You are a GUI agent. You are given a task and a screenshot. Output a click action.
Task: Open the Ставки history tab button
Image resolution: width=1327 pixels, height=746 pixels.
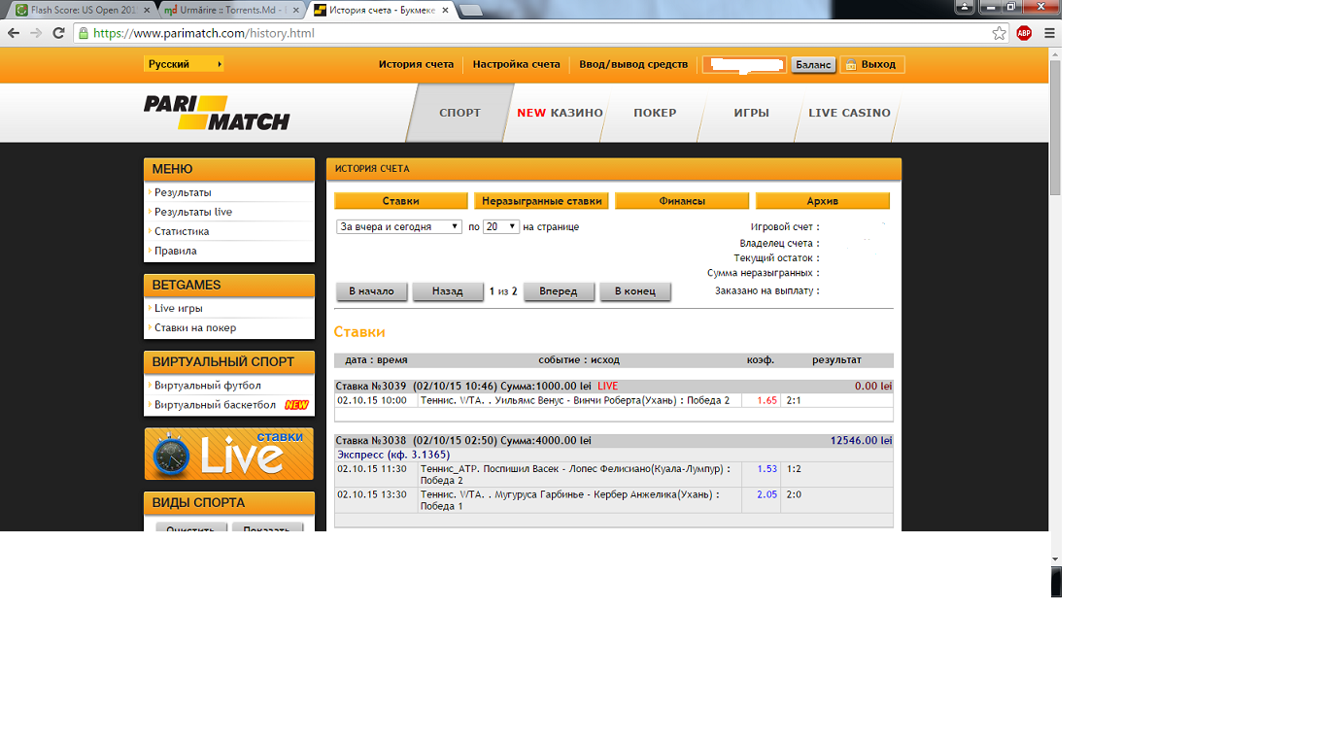tap(401, 201)
